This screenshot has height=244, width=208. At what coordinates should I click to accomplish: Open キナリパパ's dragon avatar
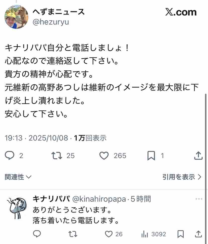point(17,208)
